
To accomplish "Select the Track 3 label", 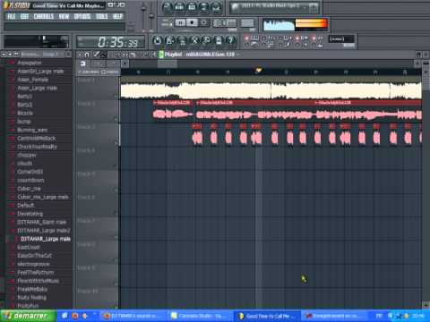I will point(86,127).
